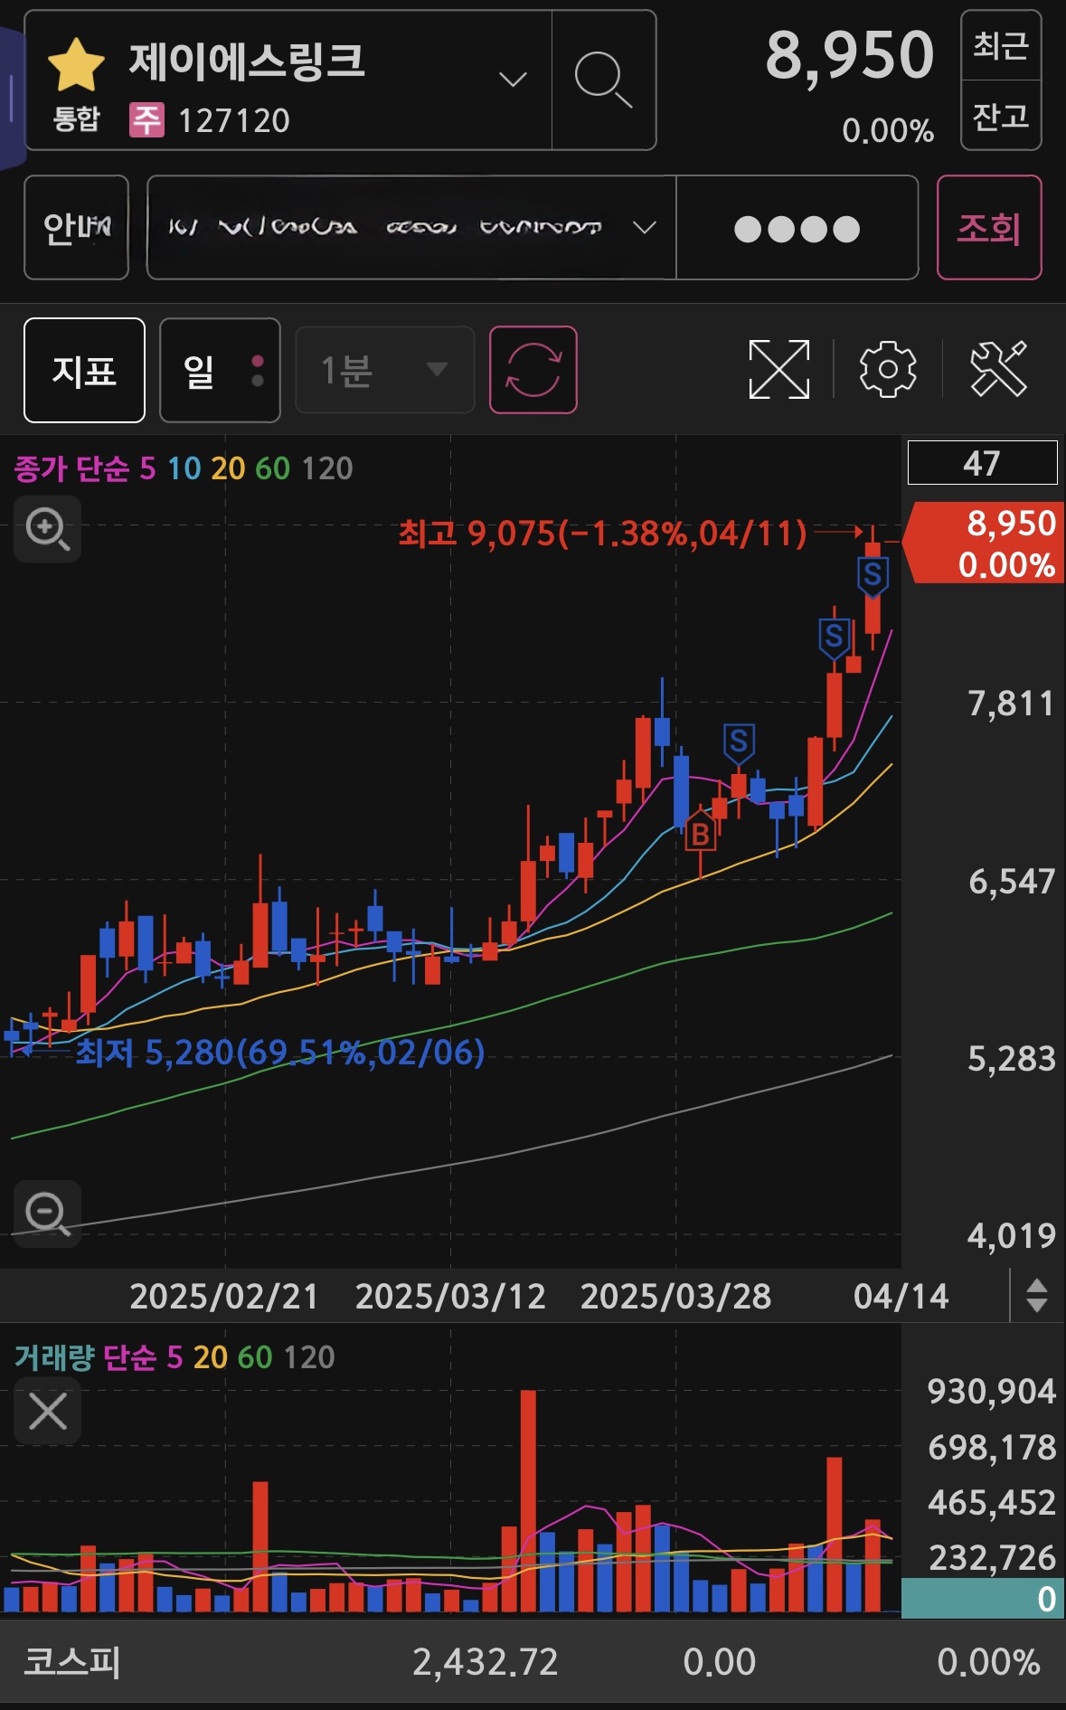The width and height of the screenshot is (1066, 1710).
Task: Focus the account password field
Action: pos(797,227)
